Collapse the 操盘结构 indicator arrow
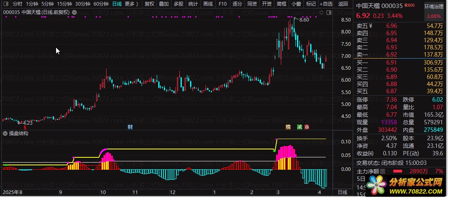The width and height of the screenshot is (449, 198). coord(5,133)
